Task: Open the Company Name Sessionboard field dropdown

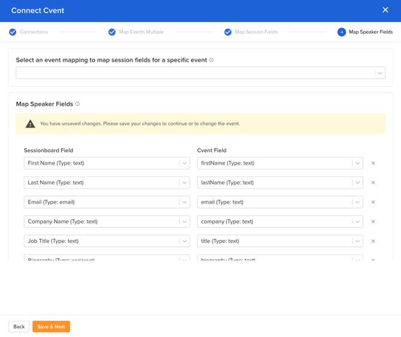Action: [x=107, y=221]
